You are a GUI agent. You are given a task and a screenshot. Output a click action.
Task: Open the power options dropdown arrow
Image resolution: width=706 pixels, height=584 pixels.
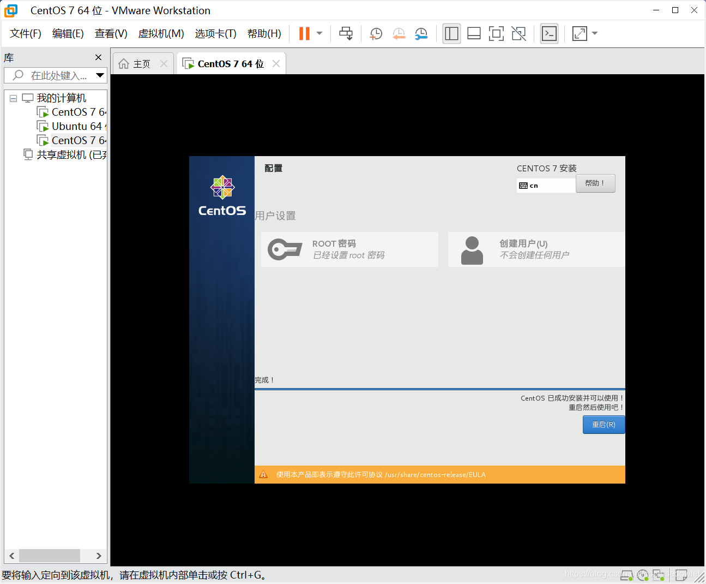pos(319,33)
